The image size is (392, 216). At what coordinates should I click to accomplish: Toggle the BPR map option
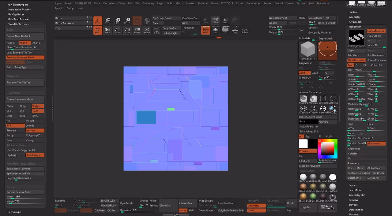(16, 126)
